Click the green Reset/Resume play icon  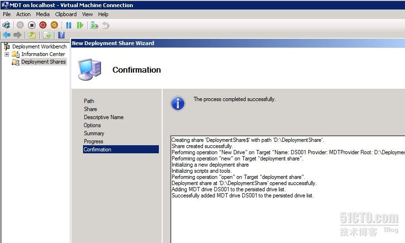tap(80, 25)
